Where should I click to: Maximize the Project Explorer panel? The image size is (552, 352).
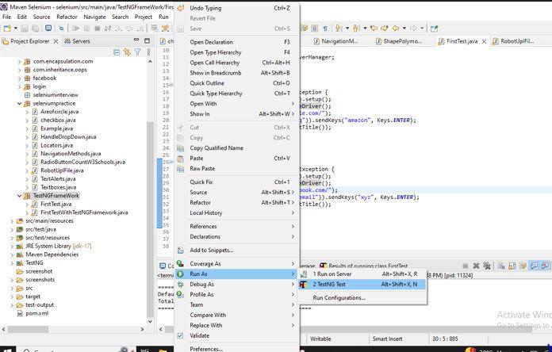click(148, 41)
